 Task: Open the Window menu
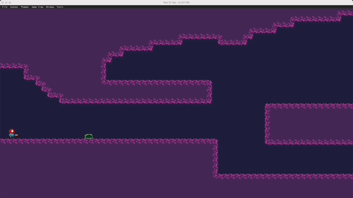(x=50, y=7)
